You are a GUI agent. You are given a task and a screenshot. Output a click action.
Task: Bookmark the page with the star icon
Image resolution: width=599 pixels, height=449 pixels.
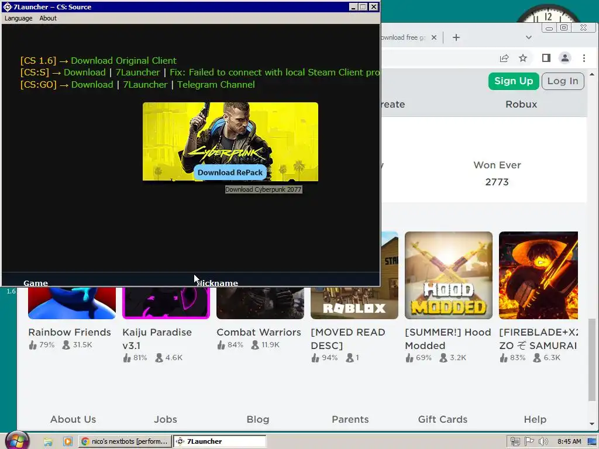click(x=523, y=58)
